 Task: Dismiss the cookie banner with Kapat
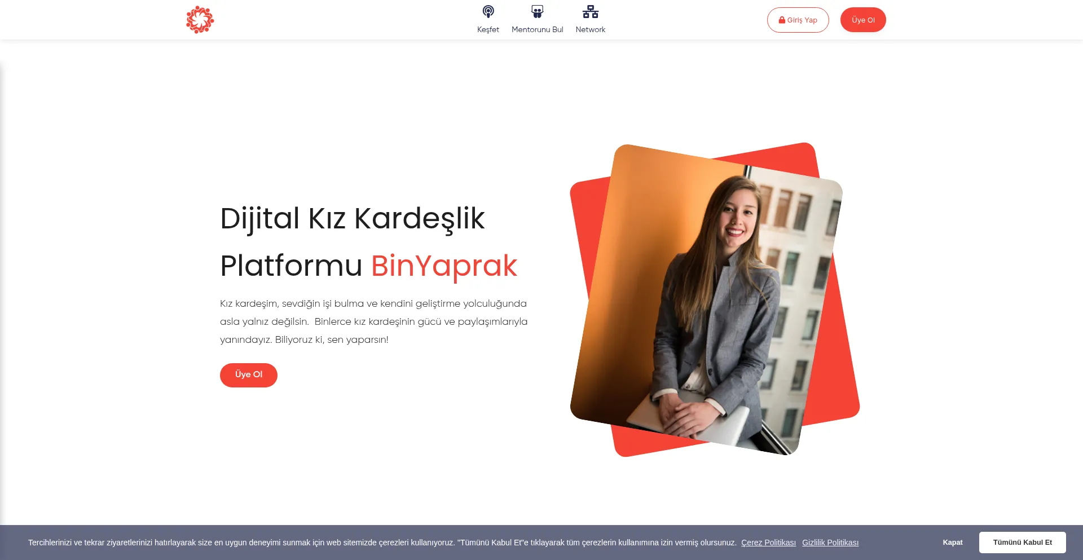pyautogui.click(x=952, y=543)
